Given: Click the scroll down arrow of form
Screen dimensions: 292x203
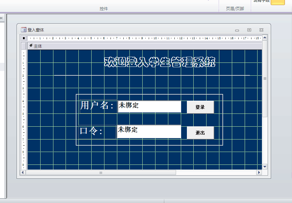Looking at the screenshot, I should pos(265,167).
